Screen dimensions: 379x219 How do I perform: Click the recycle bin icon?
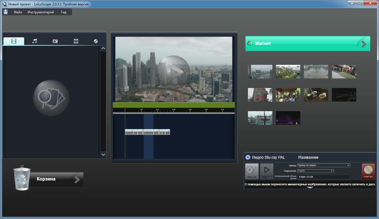tap(22, 178)
